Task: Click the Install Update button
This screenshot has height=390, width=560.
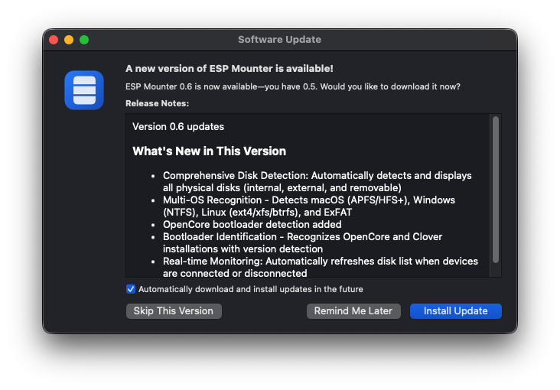Action: pyautogui.click(x=455, y=311)
